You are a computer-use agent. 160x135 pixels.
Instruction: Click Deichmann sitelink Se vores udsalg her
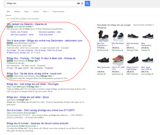26,50
